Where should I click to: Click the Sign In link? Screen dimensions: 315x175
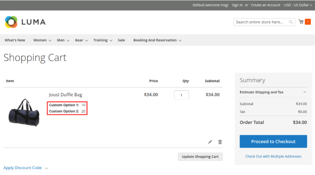(237, 5)
